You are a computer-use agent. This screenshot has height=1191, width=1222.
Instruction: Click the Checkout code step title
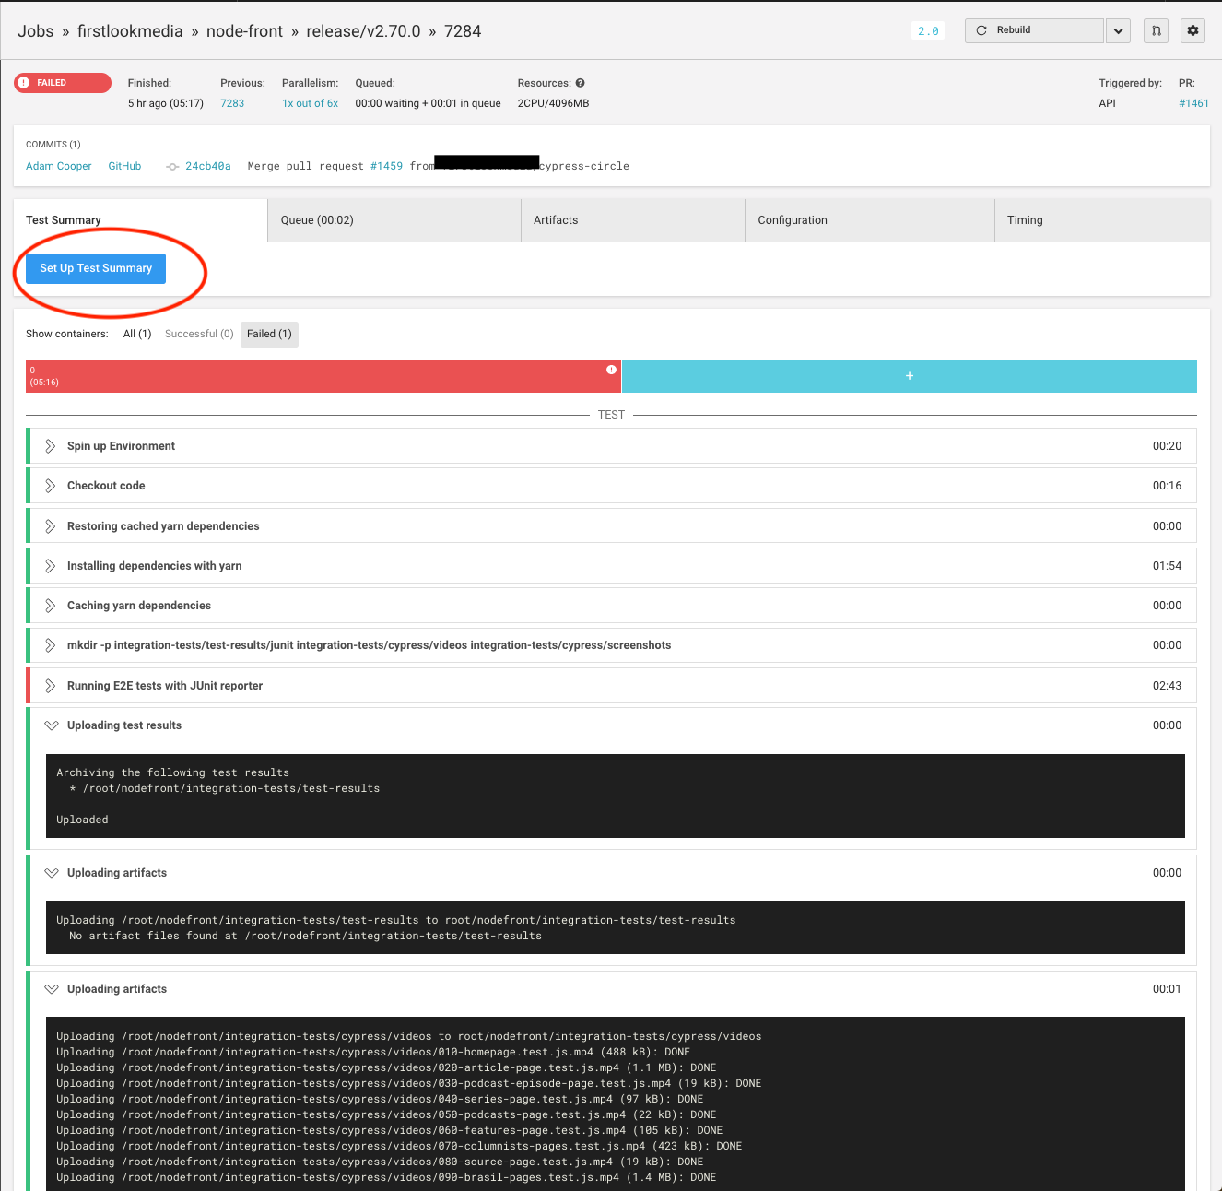[106, 486]
